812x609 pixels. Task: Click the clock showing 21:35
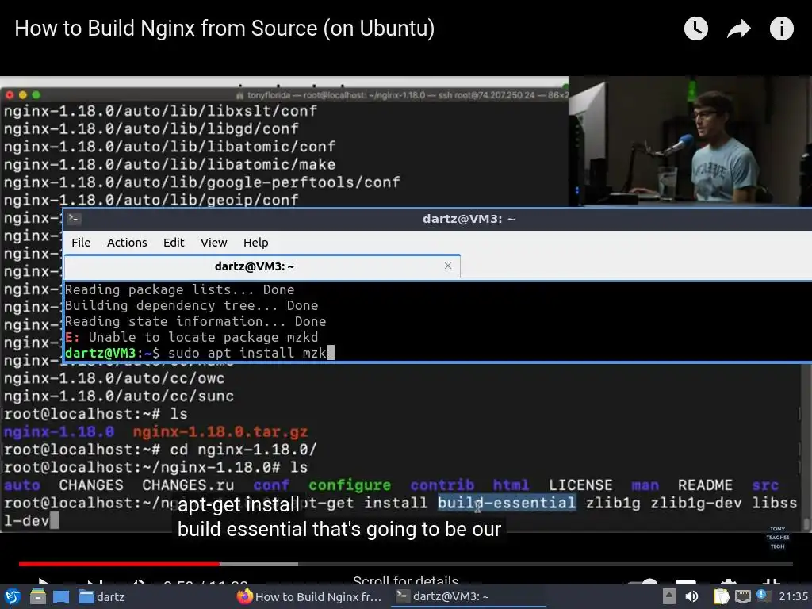pyautogui.click(x=793, y=596)
